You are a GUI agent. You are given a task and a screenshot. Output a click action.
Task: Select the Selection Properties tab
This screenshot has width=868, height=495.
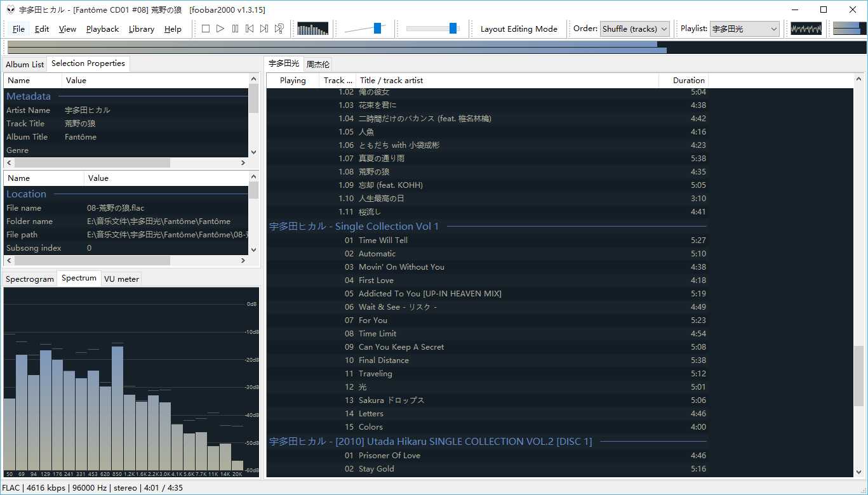pyautogui.click(x=88, y=63)
